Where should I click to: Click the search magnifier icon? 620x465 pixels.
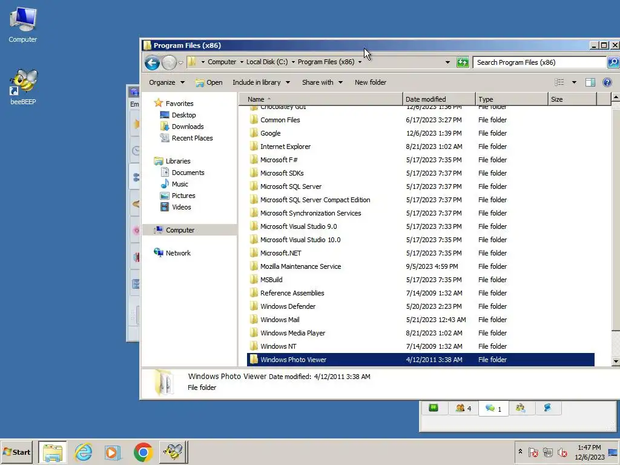(613, 62)
